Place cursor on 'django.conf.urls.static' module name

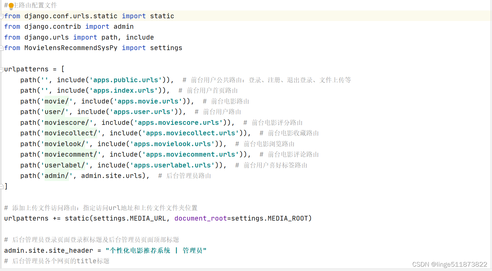pos(71,16)
